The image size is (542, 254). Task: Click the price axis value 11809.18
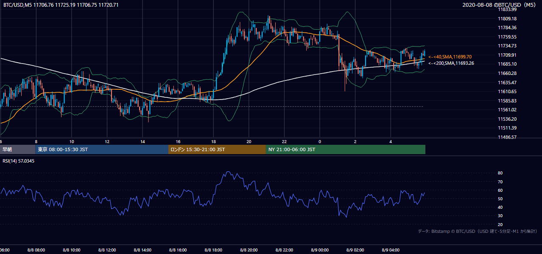[x=507, y=19]
